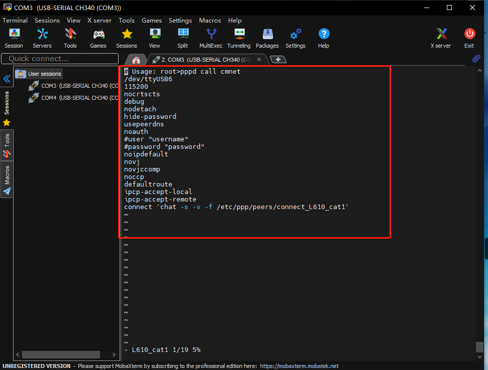Viewport: 488px width, 370px height.
Task: Click the MobaXterm title bar app icon
Action: pyautogui.click(x=7, y=8)
